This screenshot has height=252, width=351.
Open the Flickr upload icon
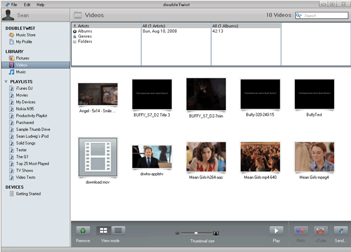(301, 230)
